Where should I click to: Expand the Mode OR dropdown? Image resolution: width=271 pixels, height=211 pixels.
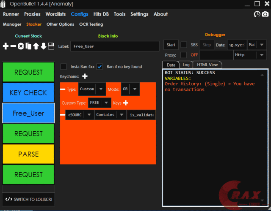click(134, 89)
